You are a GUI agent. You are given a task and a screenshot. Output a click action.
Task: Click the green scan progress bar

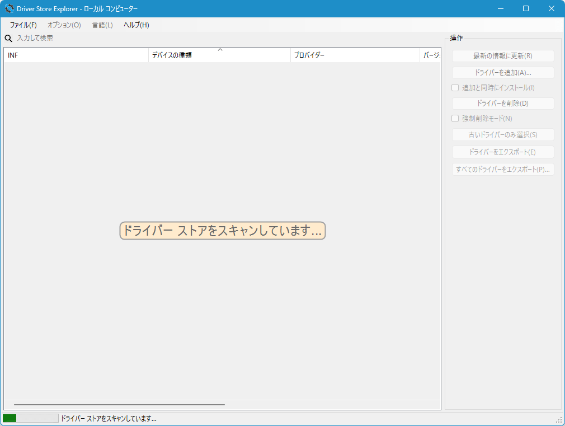tap(30, 418)
